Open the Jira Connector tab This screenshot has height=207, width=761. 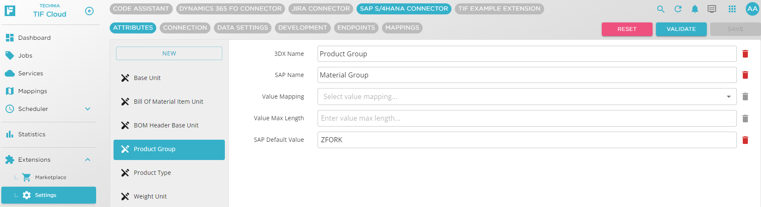321,9
